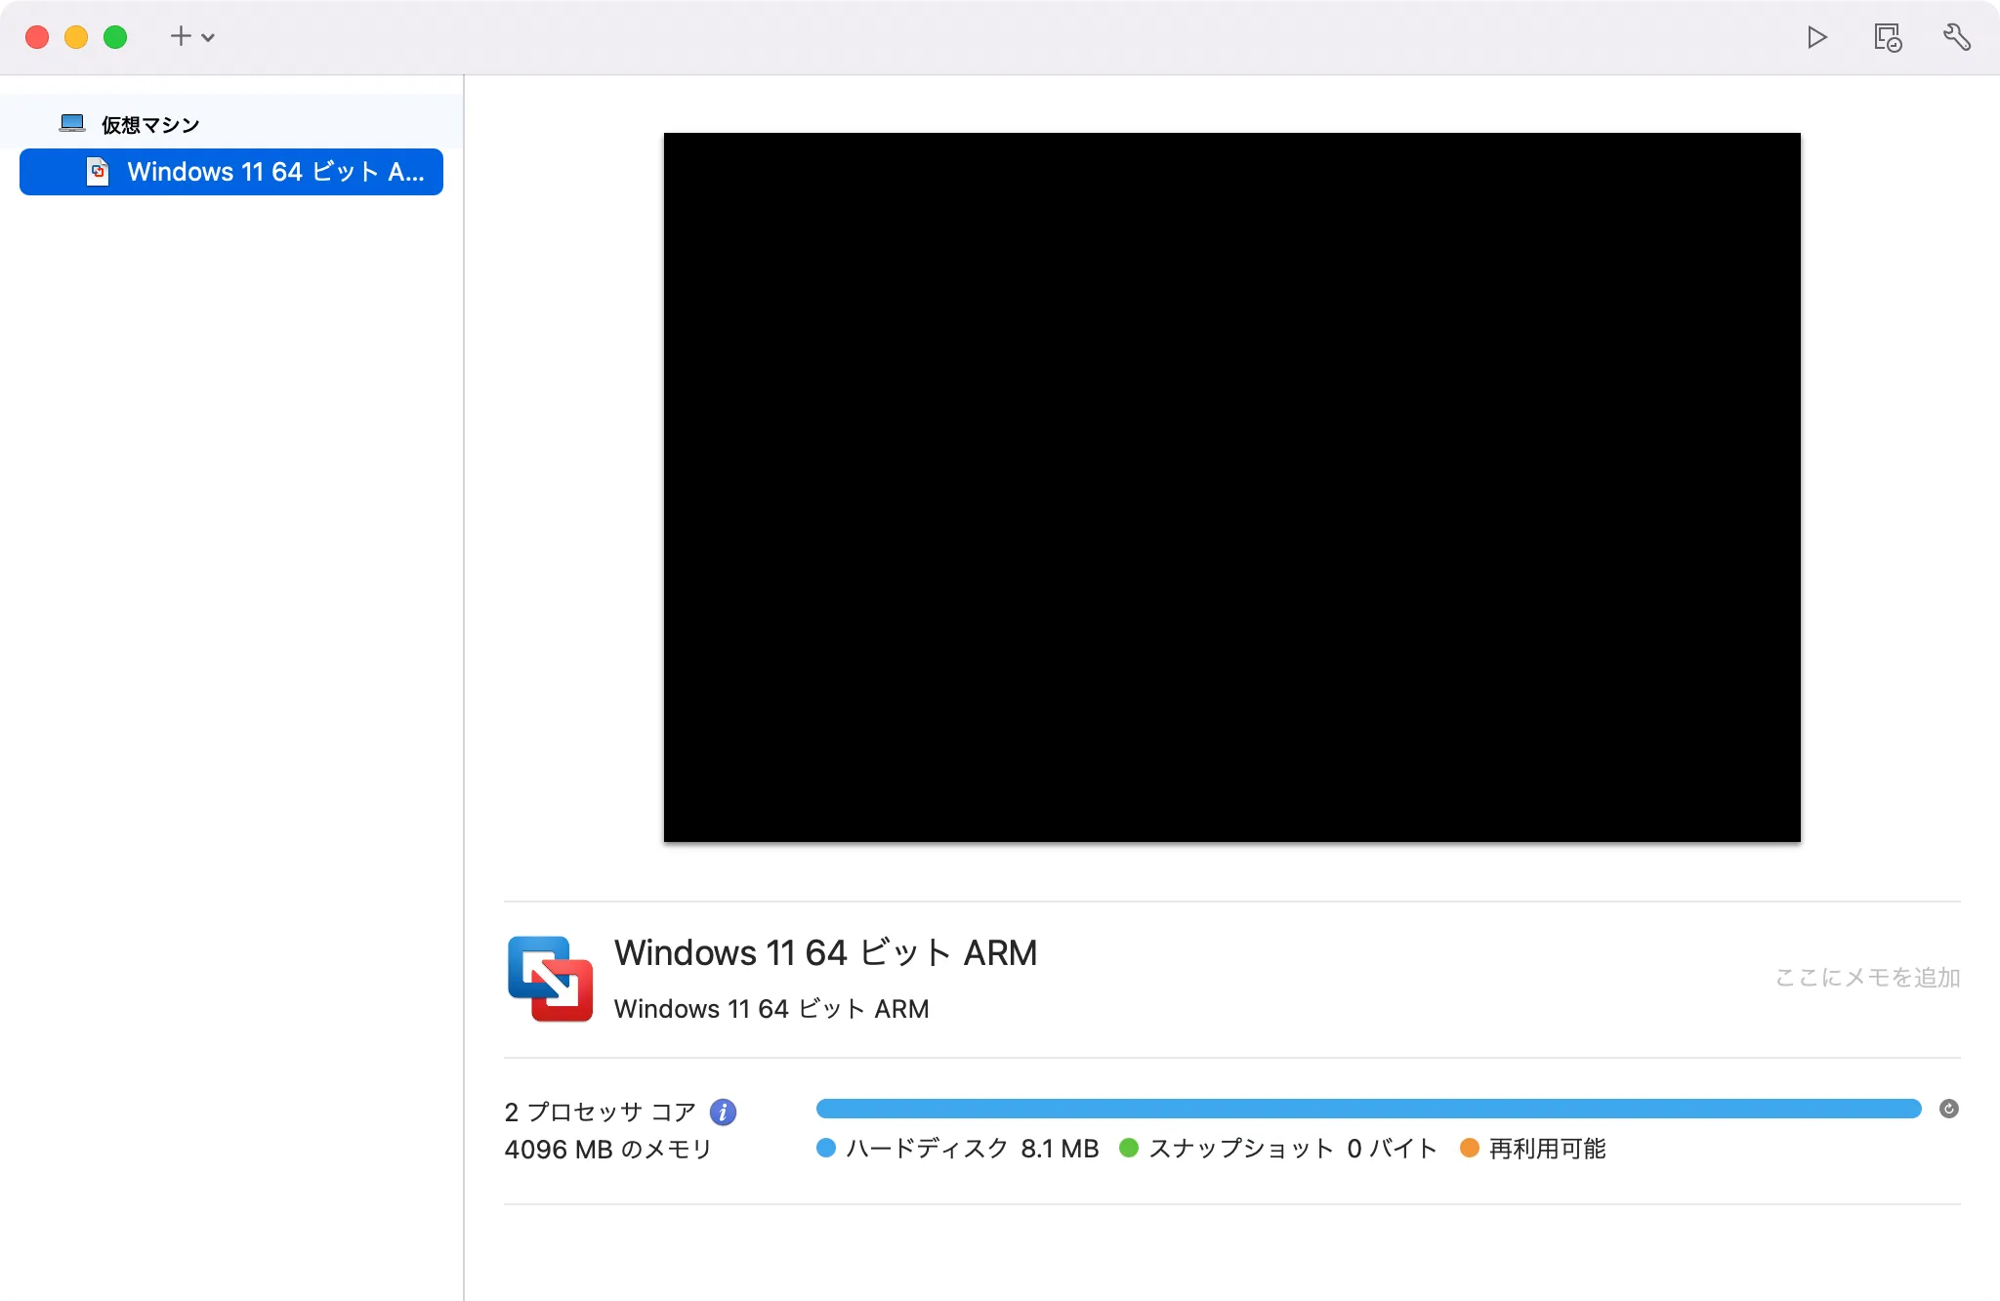
Task: Click processor core info icon
Action: click(x=723, y=1112)
